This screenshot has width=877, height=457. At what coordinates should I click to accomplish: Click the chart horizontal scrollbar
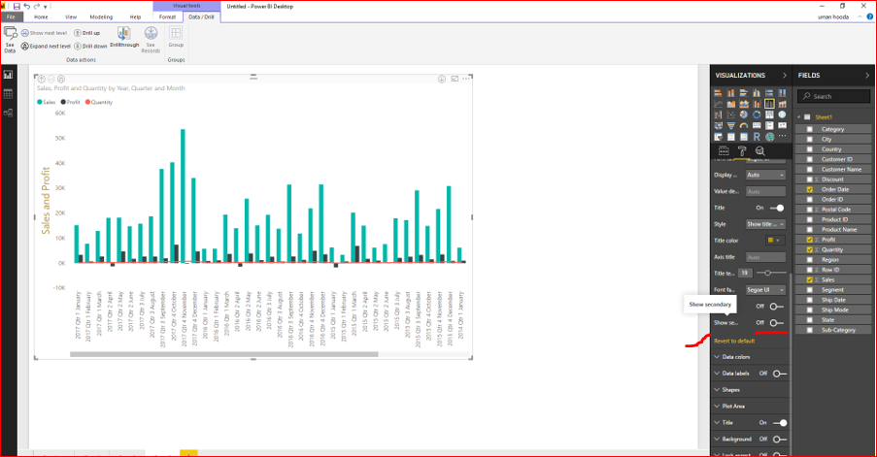pyautogui.click(x=223, y=354)
